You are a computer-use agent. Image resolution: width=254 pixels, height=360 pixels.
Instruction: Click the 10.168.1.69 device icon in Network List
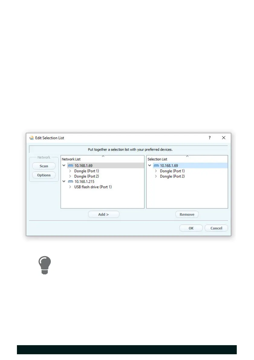point(70,165)
